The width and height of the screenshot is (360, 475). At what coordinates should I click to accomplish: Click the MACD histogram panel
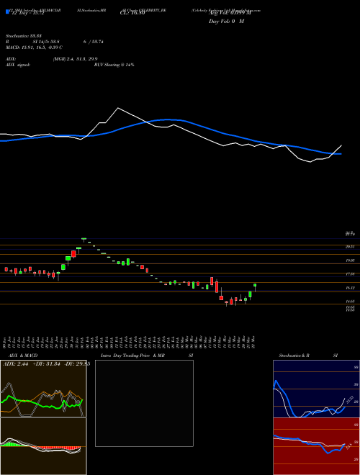[x=43, y=446]
